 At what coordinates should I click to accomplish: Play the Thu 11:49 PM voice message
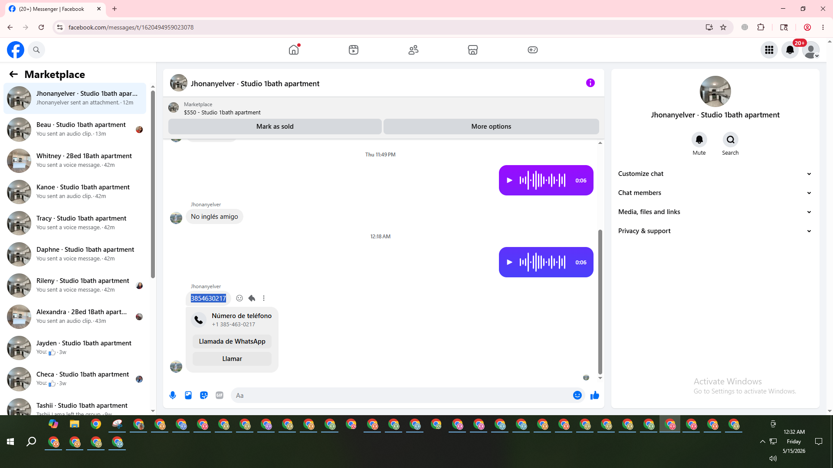(510, 180)
